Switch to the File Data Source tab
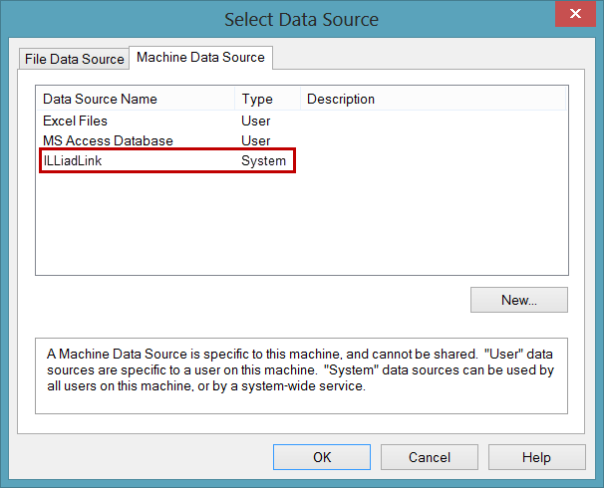The height and width of the screenshot is (488, 604). point(75,59)
